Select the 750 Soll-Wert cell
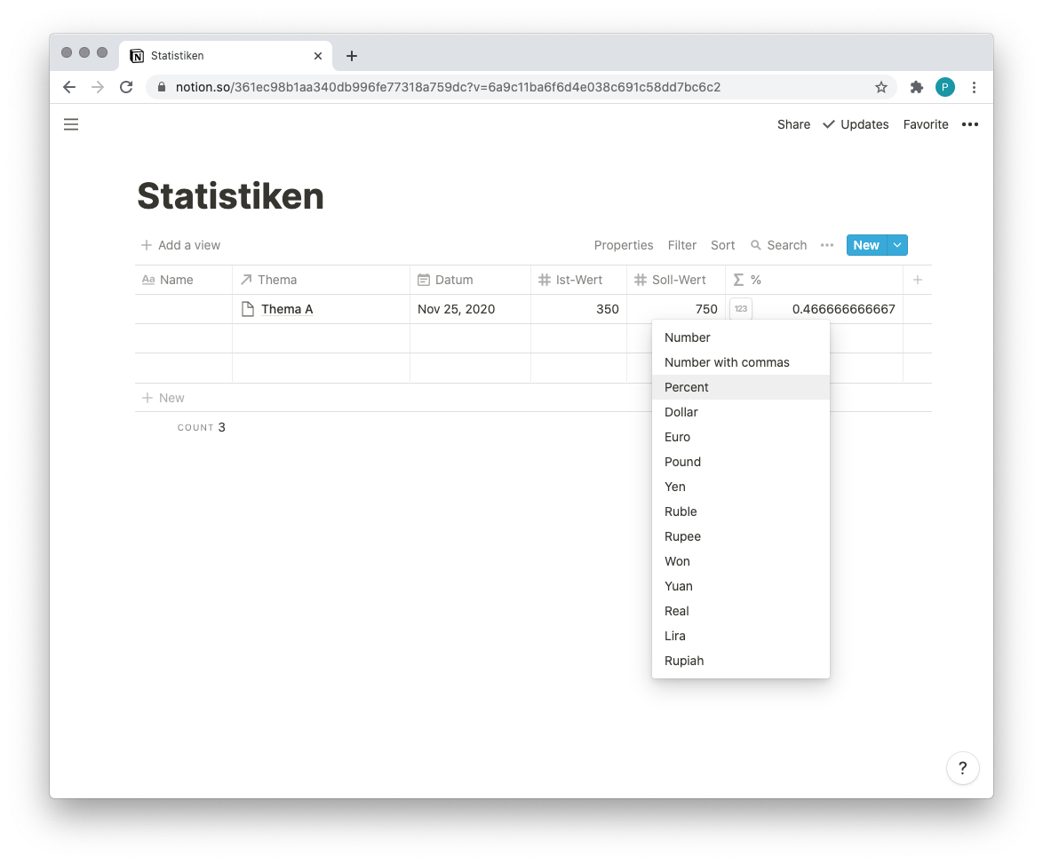The height and width of the screenshot is (864, 1043). coord(676,309)
